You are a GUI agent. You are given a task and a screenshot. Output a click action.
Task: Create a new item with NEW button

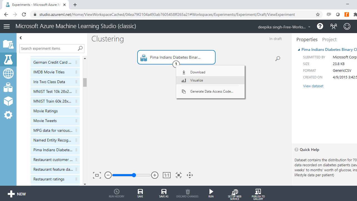click(17, 194)
